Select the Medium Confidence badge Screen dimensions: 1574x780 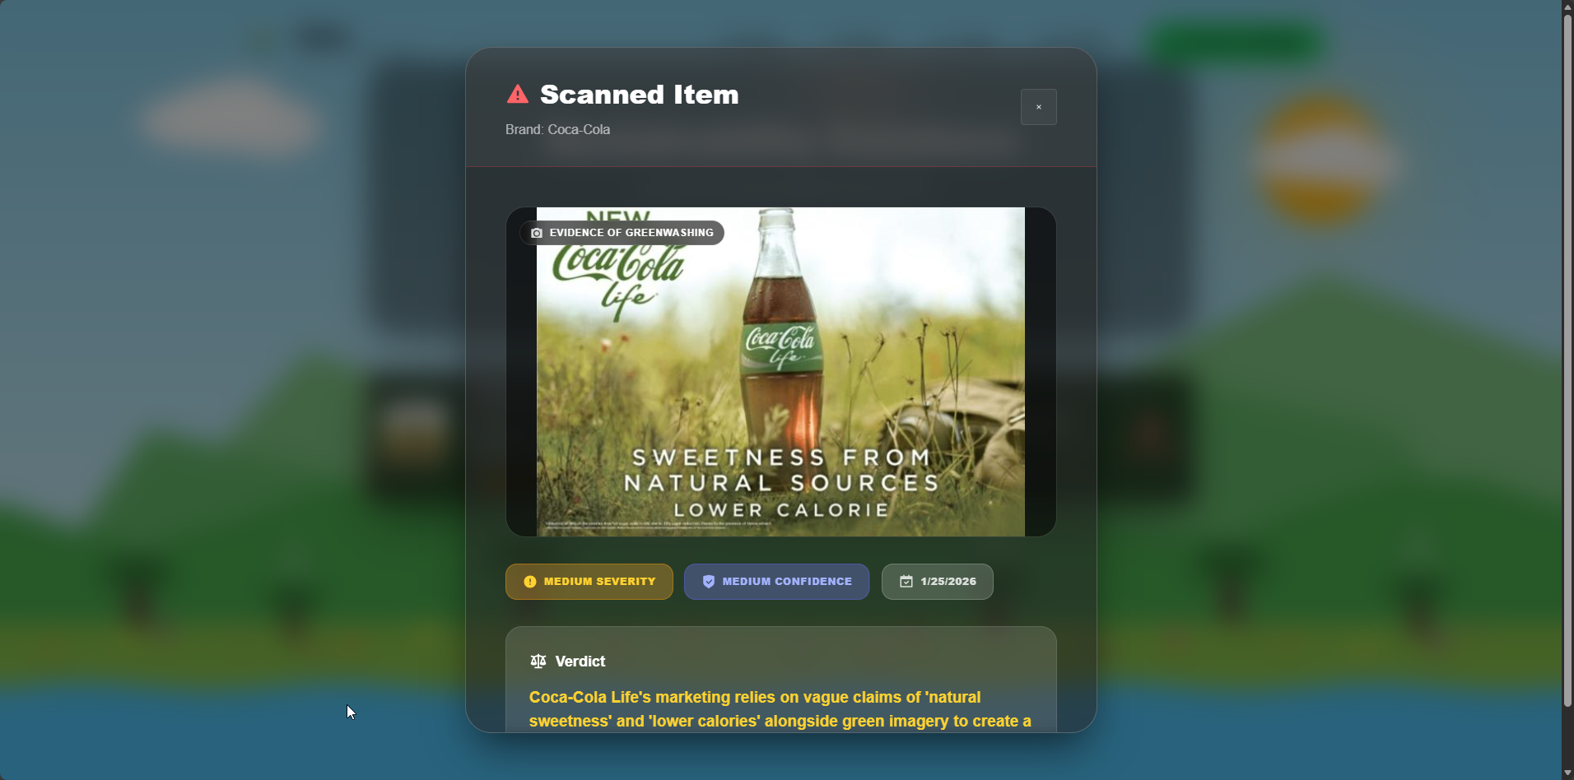coord(776,582)
